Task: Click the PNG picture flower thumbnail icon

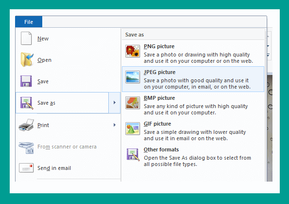Action: 133,51
